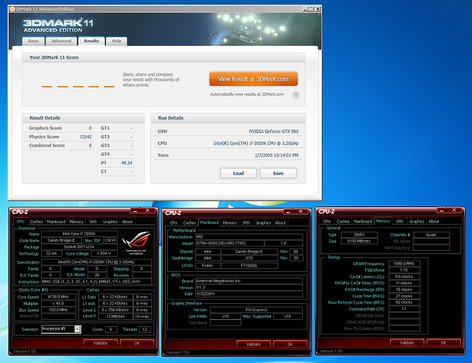Open Memory tab in left CPU-Z window
The height and width of the screenshot is (363, 472).
tap(76, 221)
